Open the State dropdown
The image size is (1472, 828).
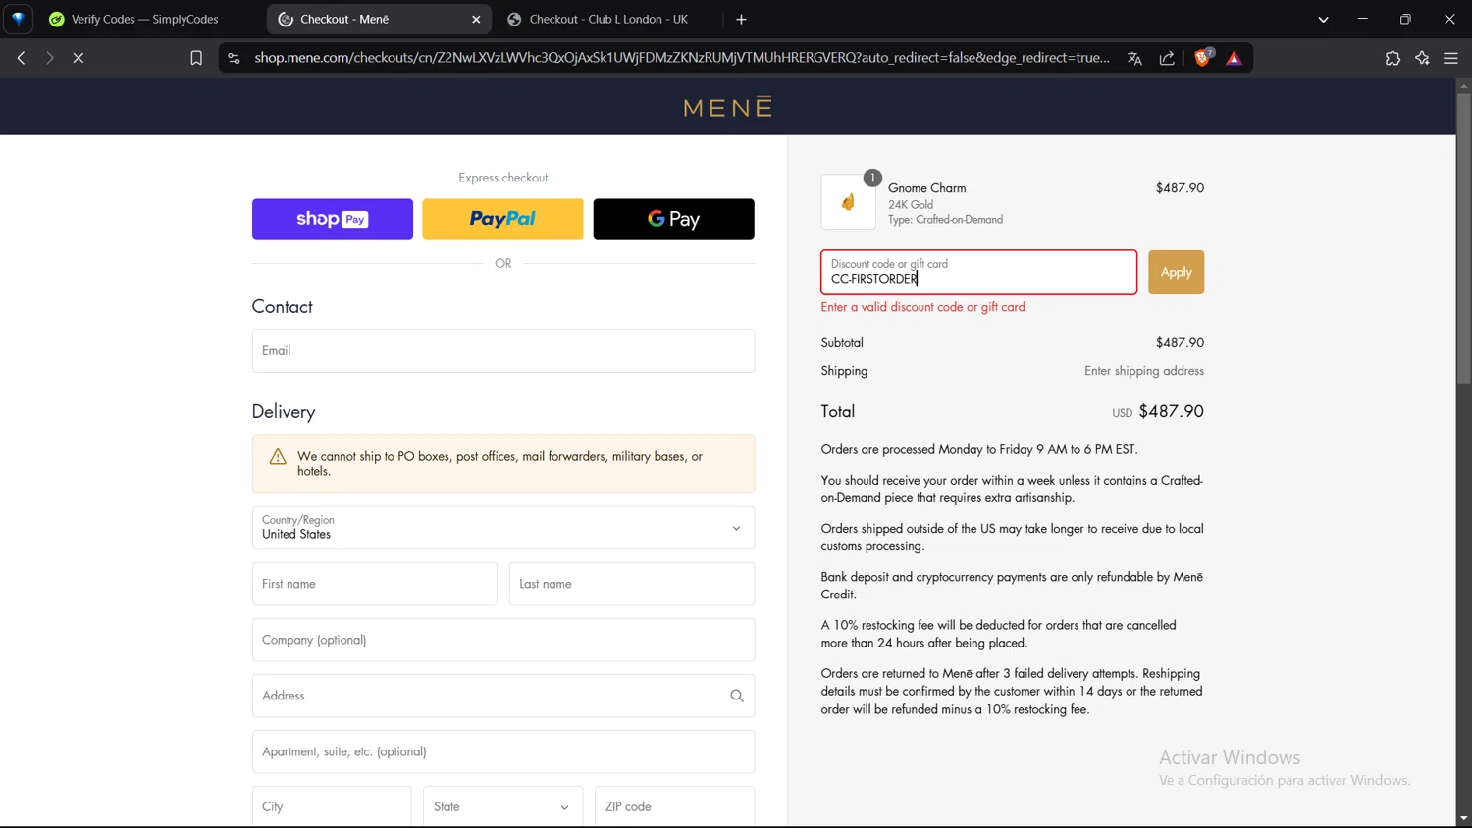[502, 806]
